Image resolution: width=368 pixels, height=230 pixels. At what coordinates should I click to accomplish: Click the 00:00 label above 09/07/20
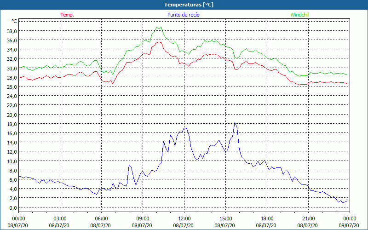[350, 219]
